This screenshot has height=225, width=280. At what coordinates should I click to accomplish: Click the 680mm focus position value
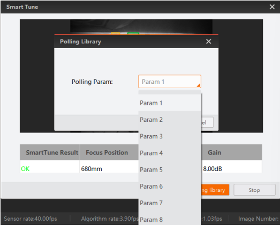click(x=92, y=169)
